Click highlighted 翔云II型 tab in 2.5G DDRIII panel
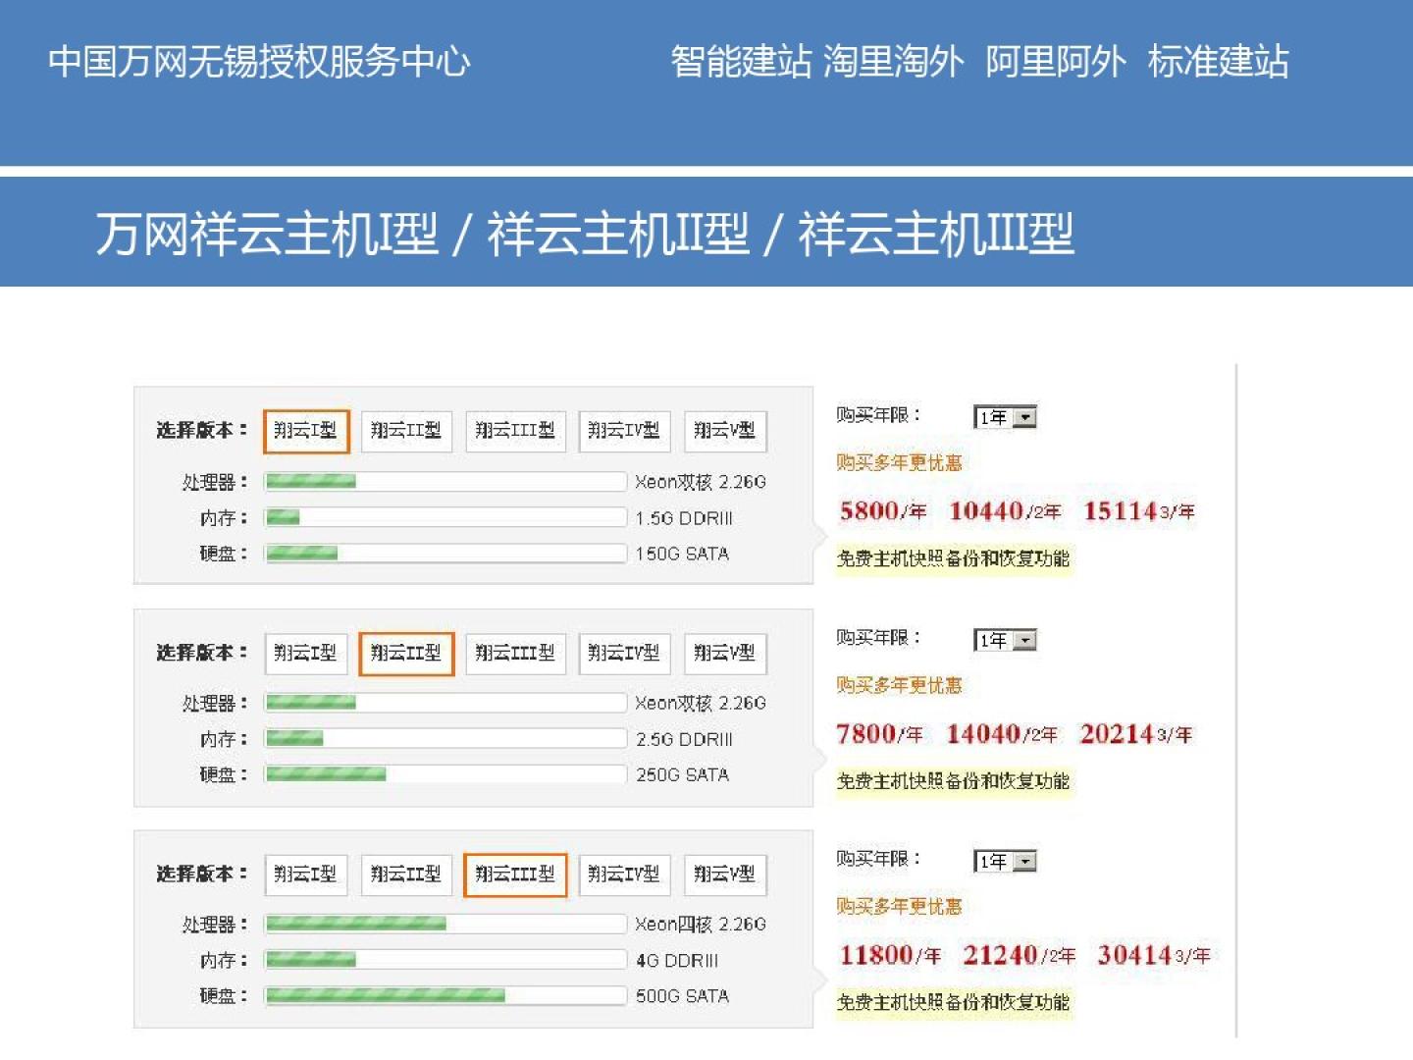Viewport: 1413px width, 1060px height. pyautogui.click(x=405, y=654)
